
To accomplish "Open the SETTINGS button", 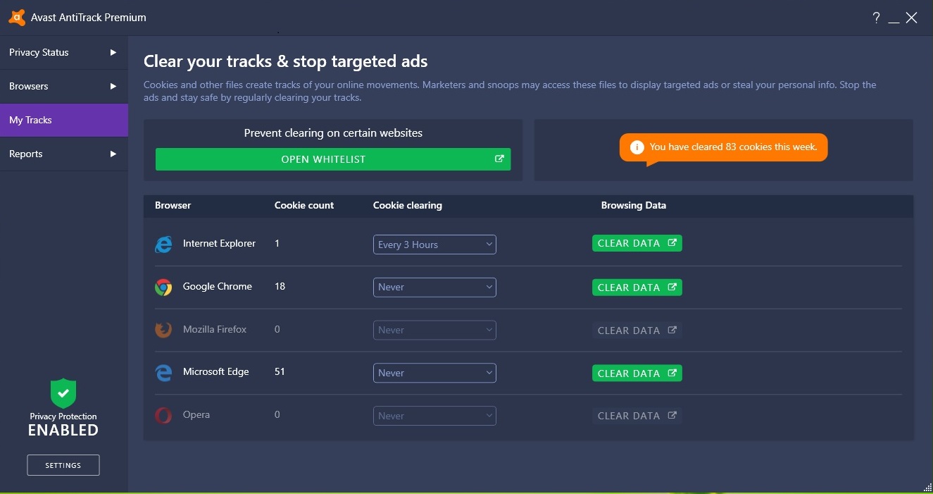I will pos(63,465).
